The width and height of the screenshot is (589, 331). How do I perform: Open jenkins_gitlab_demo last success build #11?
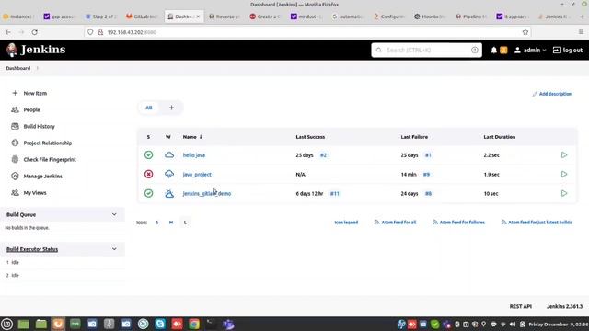coord(334,194)
